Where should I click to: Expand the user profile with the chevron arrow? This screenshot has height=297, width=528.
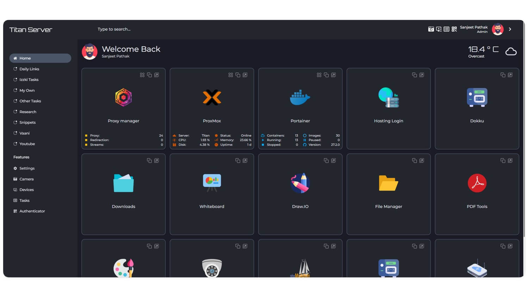tap(510, 29)
